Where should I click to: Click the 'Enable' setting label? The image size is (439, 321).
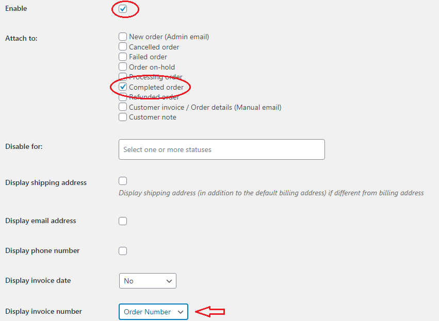[15, 8]
